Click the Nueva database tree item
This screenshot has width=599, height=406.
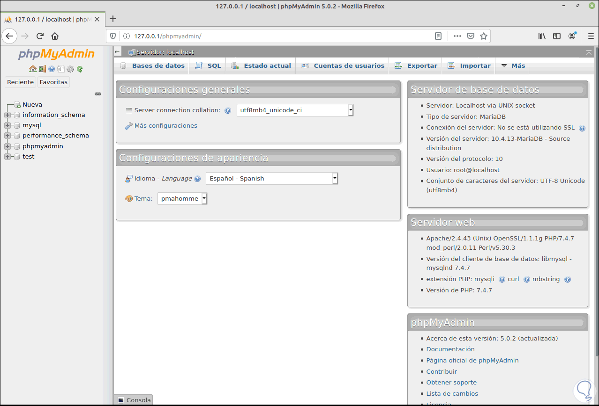tap(32, 105)
